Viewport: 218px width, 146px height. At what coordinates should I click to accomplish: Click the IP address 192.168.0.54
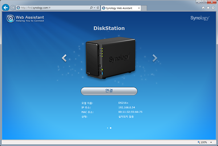126,108
